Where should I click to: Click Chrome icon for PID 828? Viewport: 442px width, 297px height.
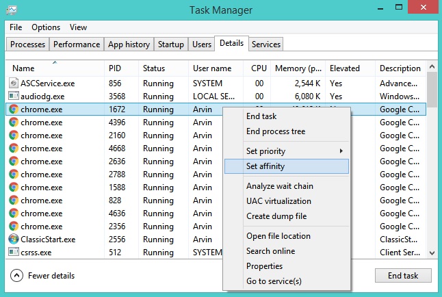[x=14, y=201]
